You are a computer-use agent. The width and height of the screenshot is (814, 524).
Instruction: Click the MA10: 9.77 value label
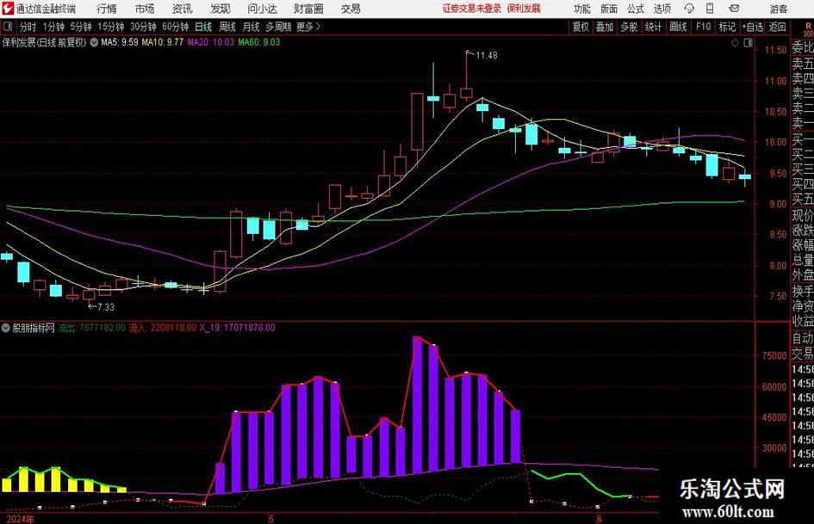(x=163, y=42)
